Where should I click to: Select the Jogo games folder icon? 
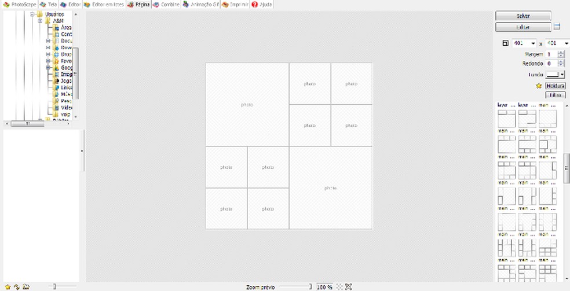coord(56,81)
